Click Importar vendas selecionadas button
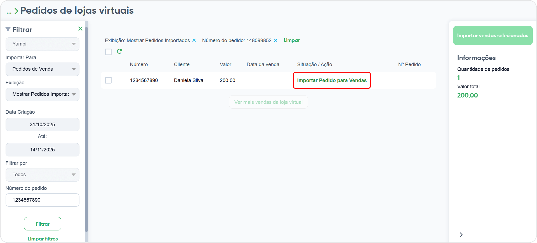 493,35
